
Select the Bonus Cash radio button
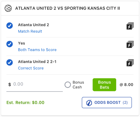tap(68, 85)
